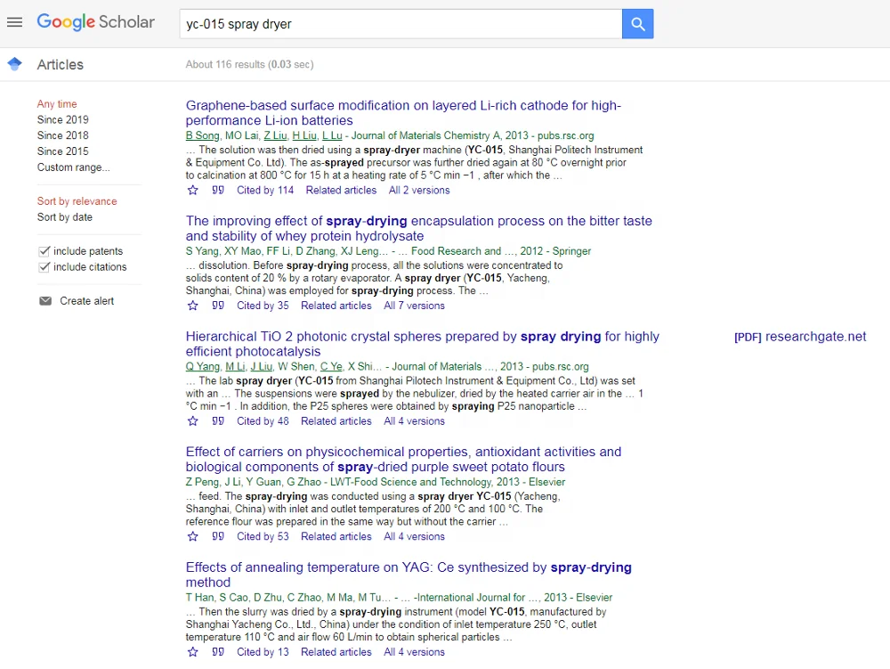Open the researchgate.net PDF link

[x=799, y=337]
